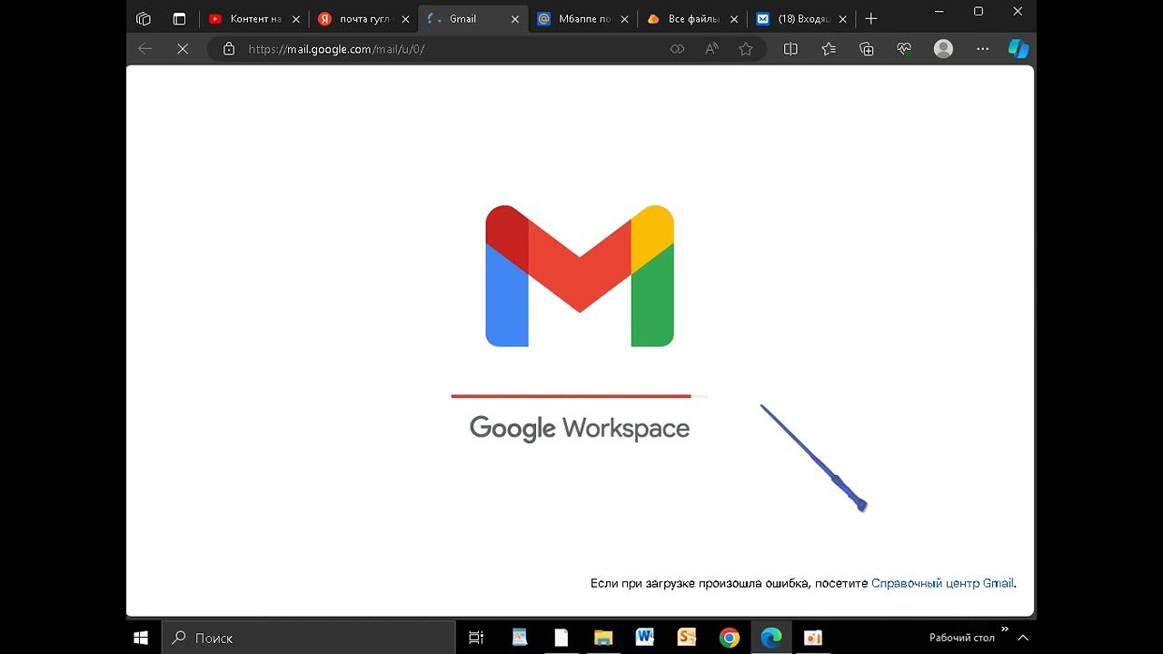
Task: Open the tab actions menu icon
Action: coord(179,18)
